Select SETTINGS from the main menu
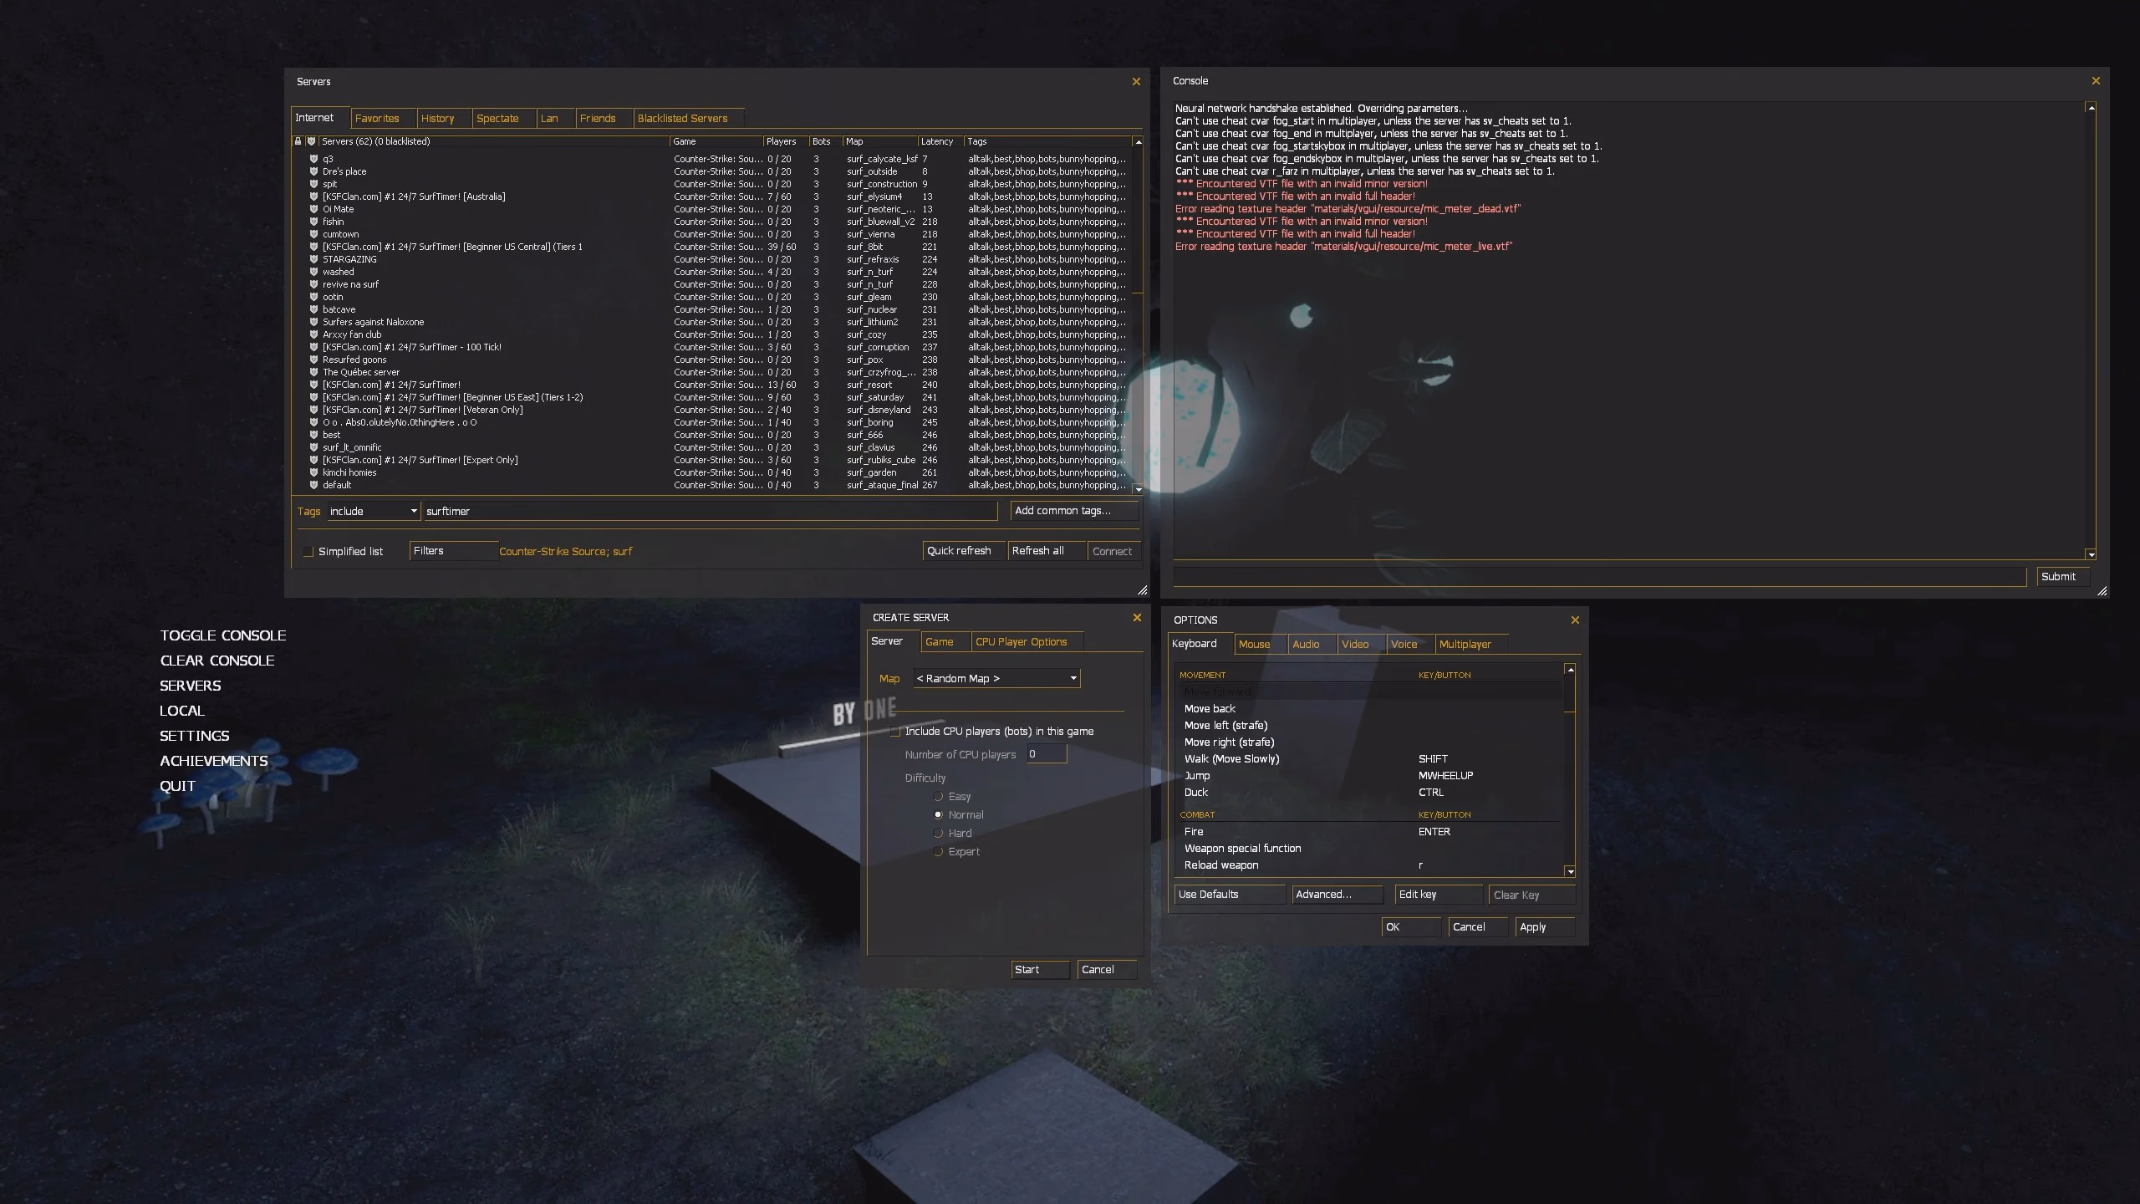This screenshot has width=2140, height=1204. (x=194, y=736)
